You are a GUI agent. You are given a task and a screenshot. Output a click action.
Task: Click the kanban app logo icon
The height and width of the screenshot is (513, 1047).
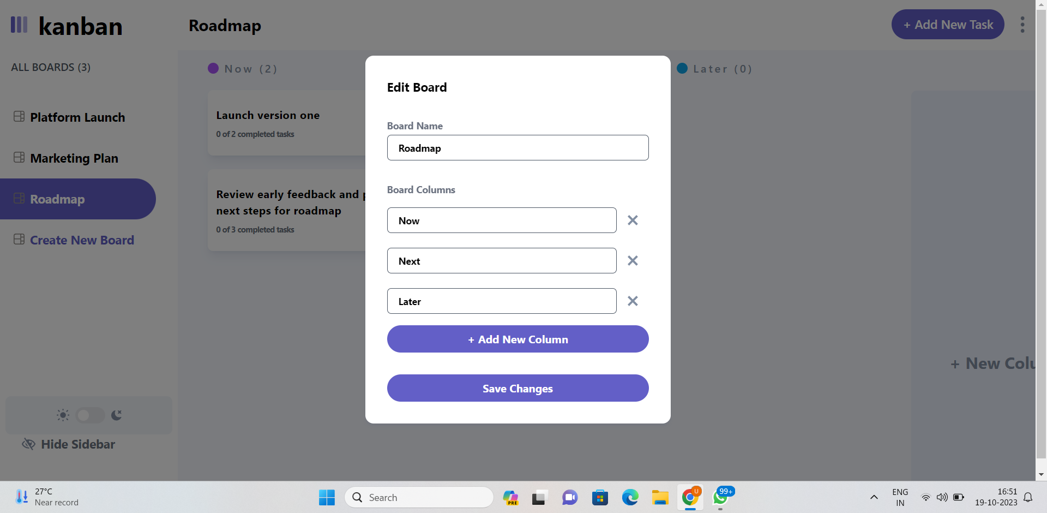coord(19,25)
